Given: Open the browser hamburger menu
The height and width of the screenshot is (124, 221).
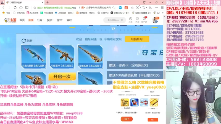Looking at the screenshot, I should (x=162, y=8).
